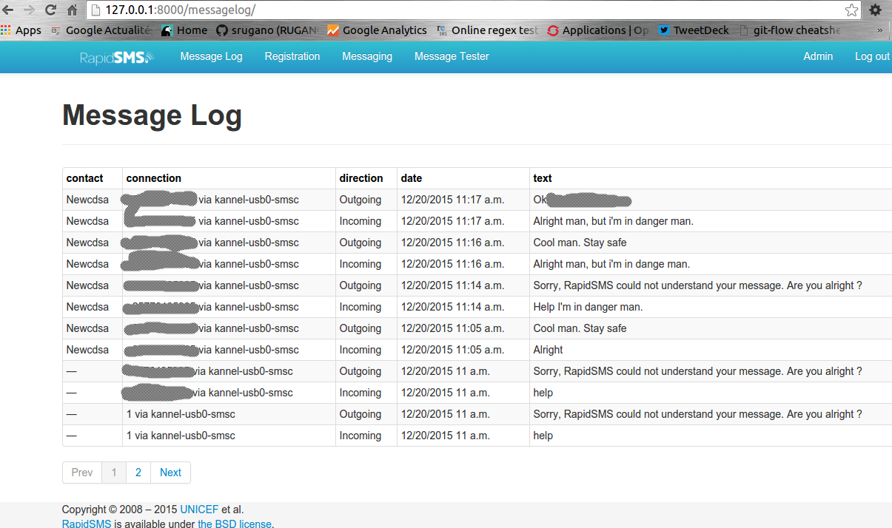Click the browser back arrow

coord(8,10)
